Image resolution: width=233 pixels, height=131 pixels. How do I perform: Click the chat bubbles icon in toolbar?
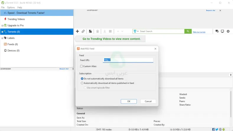pos(217,31)
